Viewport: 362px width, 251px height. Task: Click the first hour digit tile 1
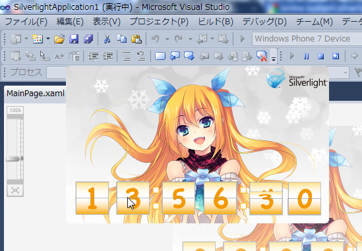92,198
